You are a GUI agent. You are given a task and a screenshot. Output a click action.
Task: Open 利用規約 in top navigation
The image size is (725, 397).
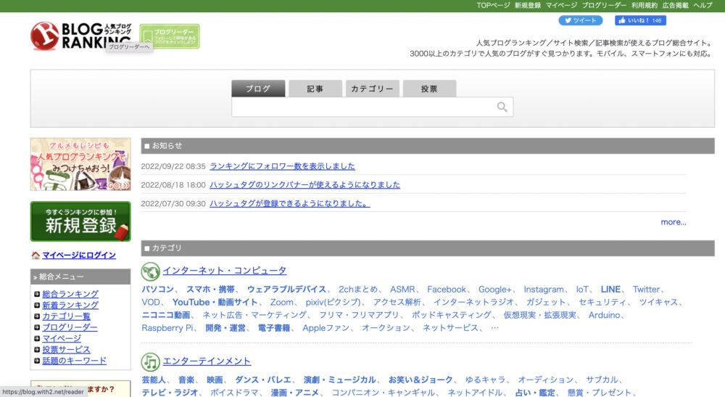(x=645, y=6)
